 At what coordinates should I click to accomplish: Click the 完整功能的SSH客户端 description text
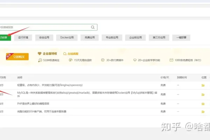pyautogui.click(x=42, y=111)
